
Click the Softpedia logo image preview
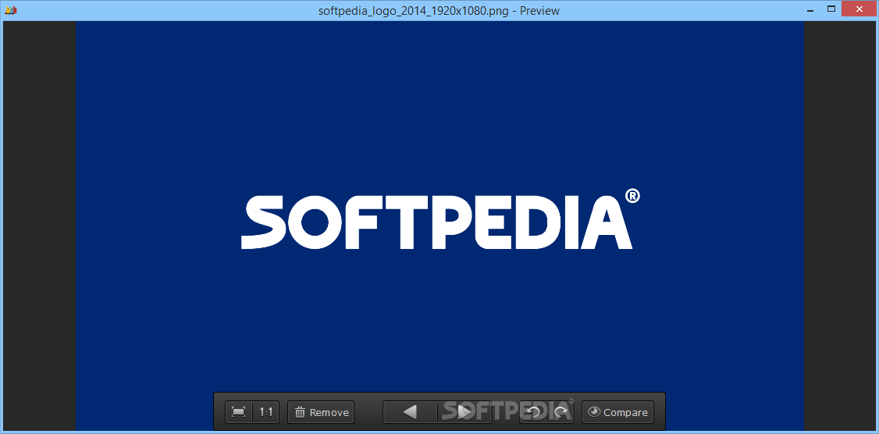(x=440, y=226)
